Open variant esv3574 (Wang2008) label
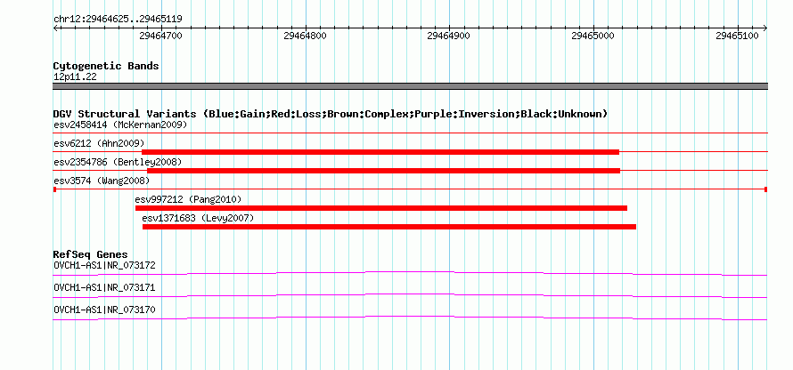793x370 pixels. click(102, 181)
